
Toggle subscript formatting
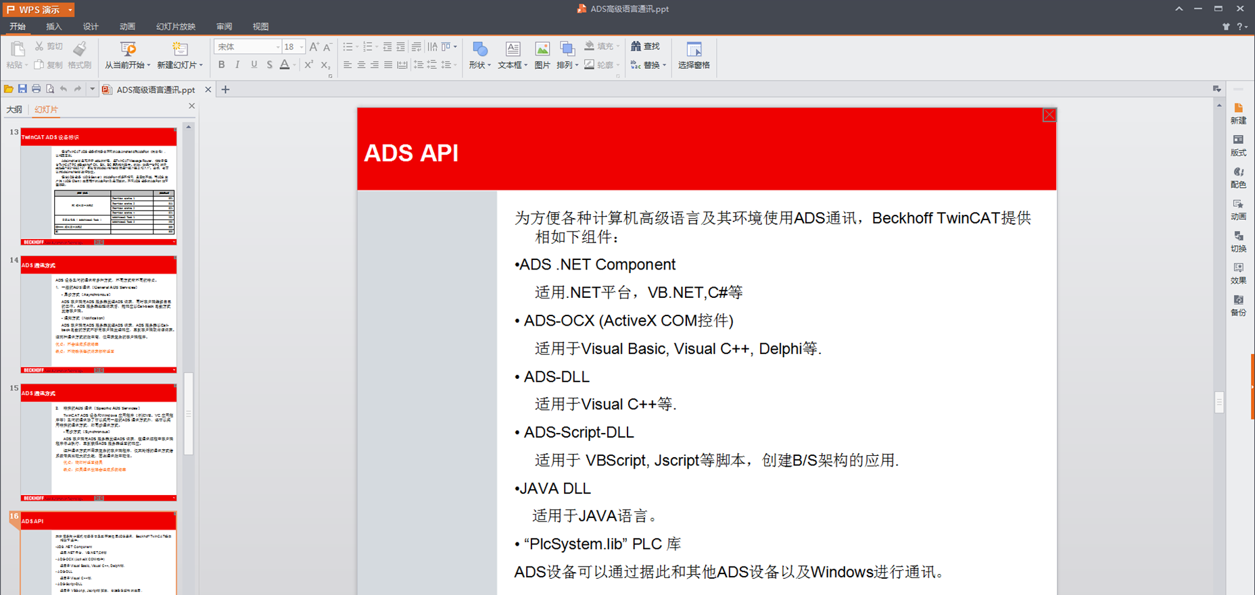pos(325,65)
